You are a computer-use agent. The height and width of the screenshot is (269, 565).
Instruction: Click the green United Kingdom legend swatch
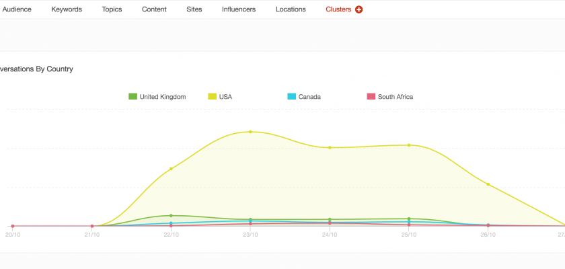(x=133, y=97)
